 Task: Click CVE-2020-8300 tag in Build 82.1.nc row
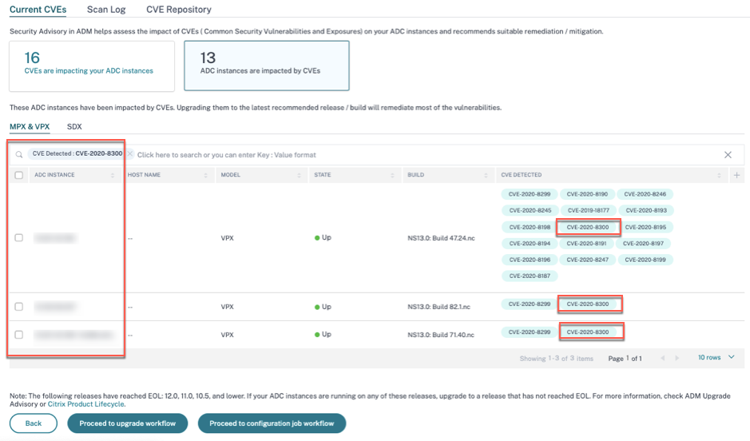pos(587,304)
